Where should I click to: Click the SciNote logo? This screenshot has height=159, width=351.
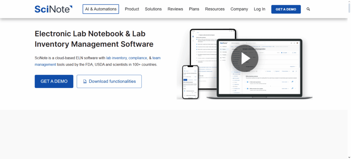(53, 9)
